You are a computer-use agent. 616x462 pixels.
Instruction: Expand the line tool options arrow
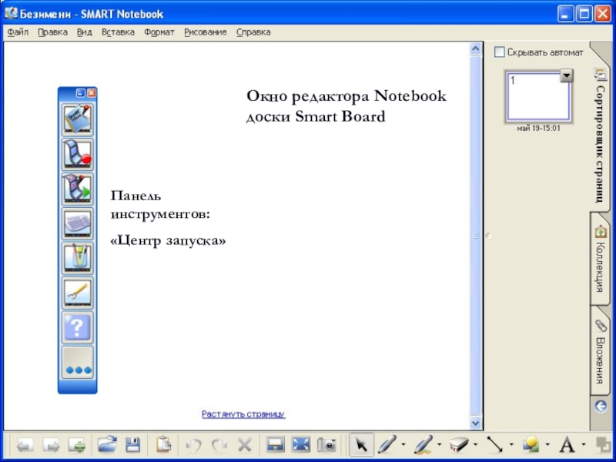(x=511, y=444)
